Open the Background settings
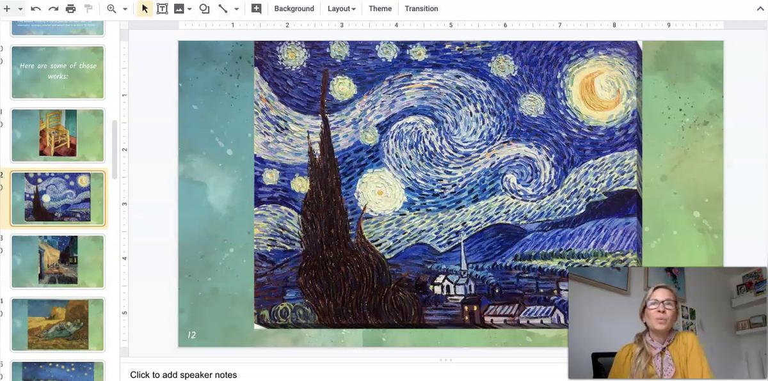 point(294,9)
